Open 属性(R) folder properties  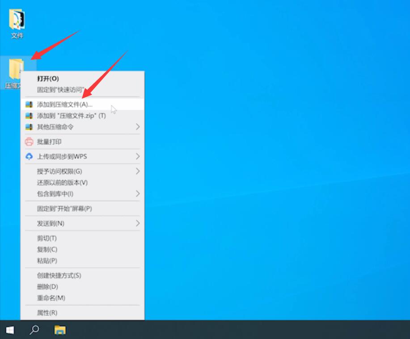(x=82, y=313)
